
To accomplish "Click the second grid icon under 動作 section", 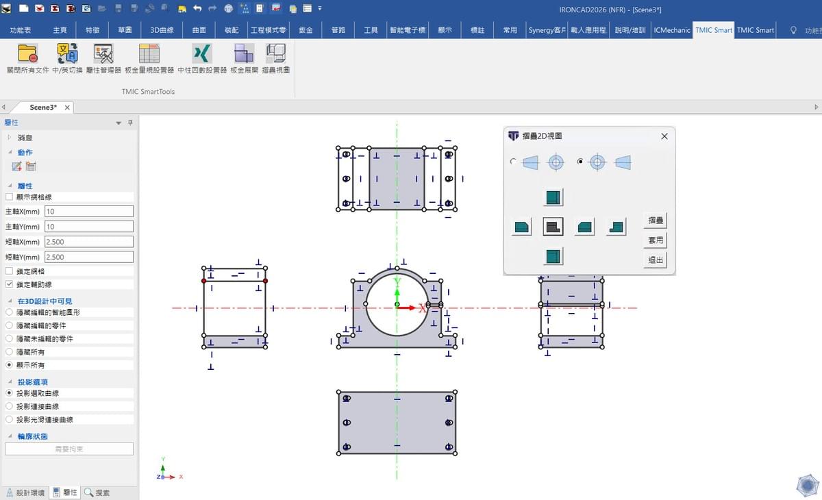I will 31,166.
